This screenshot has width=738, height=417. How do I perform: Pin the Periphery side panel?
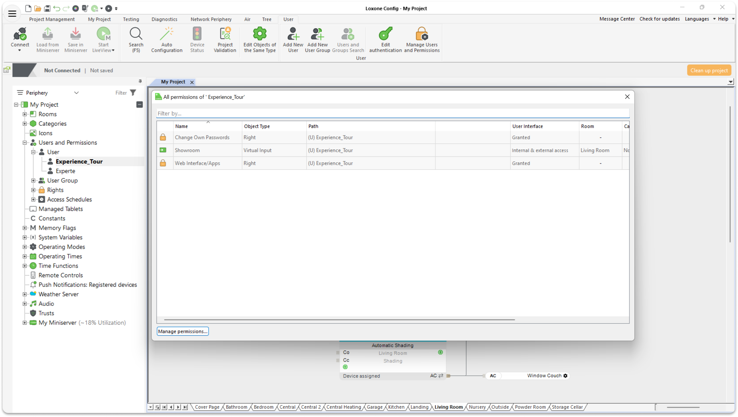click(140, 81)
